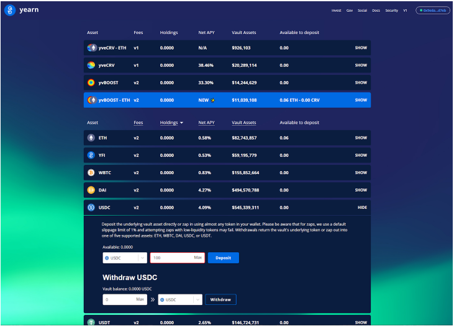This screenshot has height=326, width=454.
Task: Click the yearn wordmark text
Action: tap(29, 10)
